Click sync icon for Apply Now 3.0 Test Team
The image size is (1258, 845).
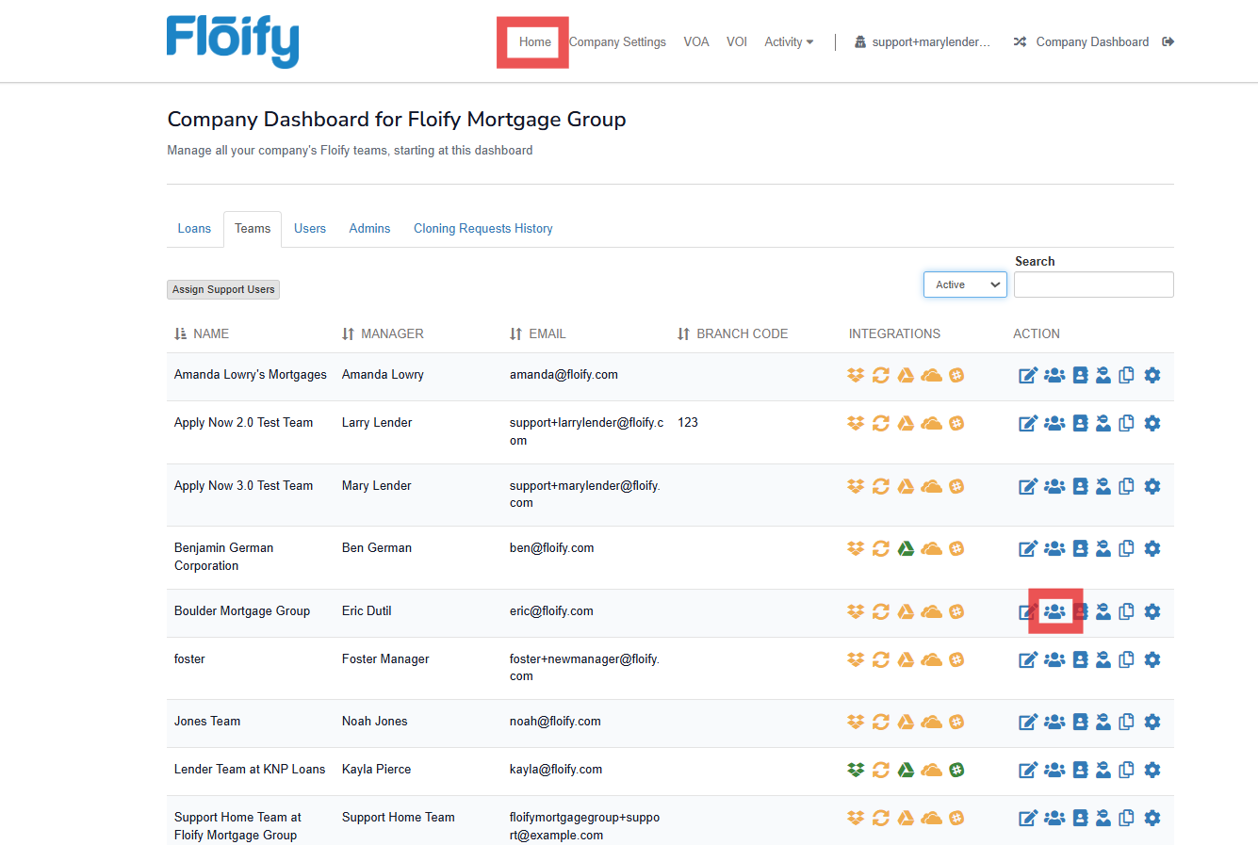(x=881, y=486)
